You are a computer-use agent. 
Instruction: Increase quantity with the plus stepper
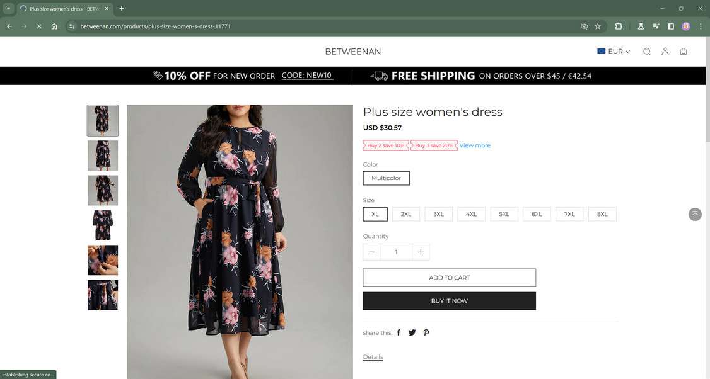tap(421, 252)
